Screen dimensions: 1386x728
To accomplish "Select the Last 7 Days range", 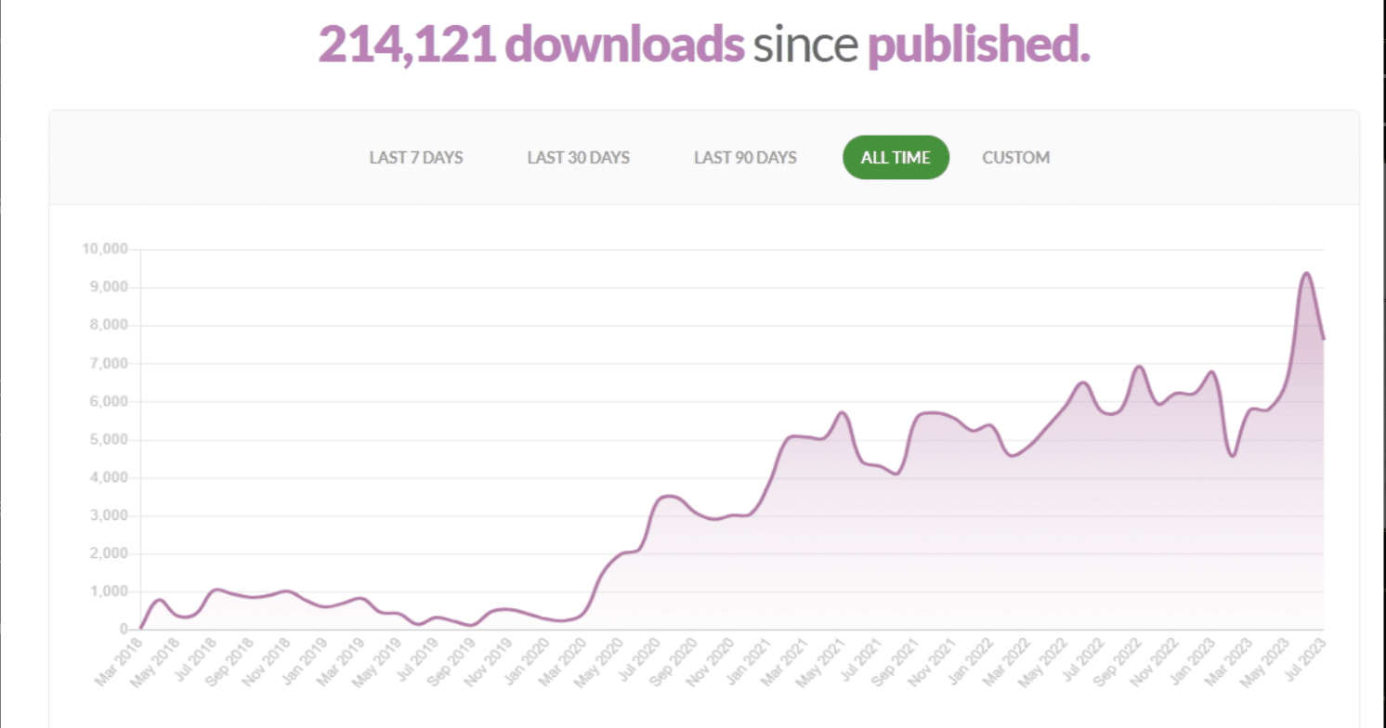I will tap(416, 158).
